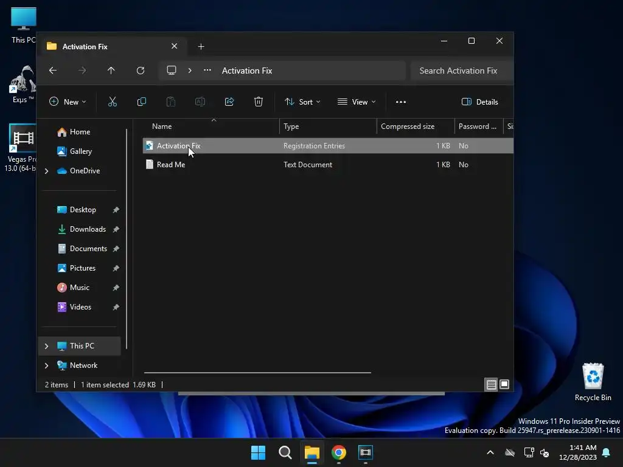Image resolution: width=623 pixels, height=467 pixels.
Task: Click the OneDrive tray cloud icon
Action: click(510, 452)
